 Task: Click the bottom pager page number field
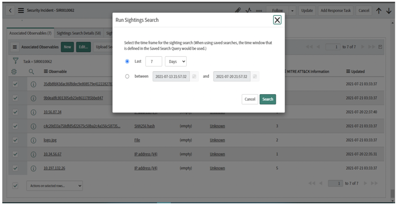point(335,184)
